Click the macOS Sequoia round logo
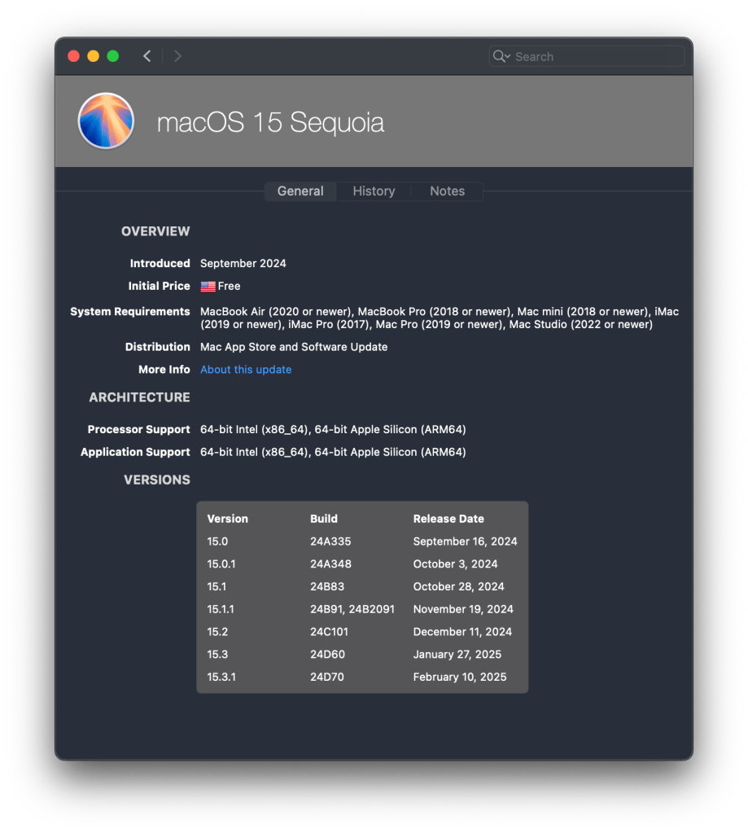 [x=106, y=121]
